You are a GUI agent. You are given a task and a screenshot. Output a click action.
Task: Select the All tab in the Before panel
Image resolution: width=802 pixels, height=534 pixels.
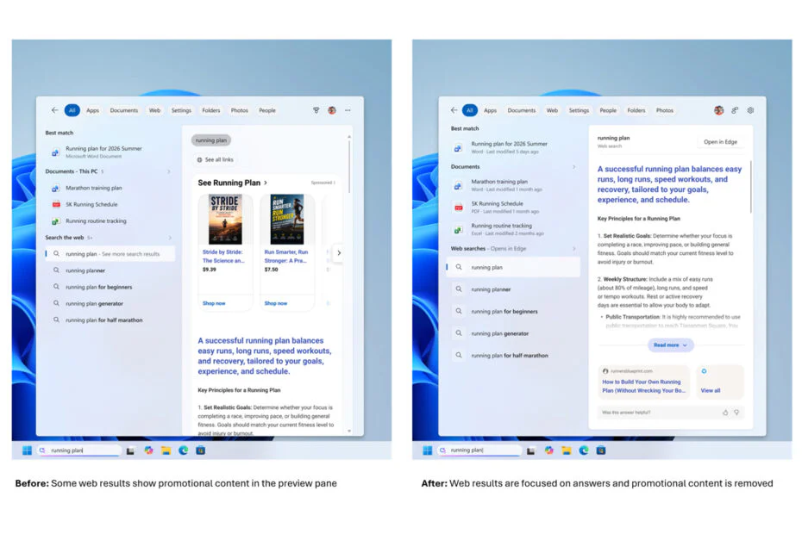coord(72,110)
